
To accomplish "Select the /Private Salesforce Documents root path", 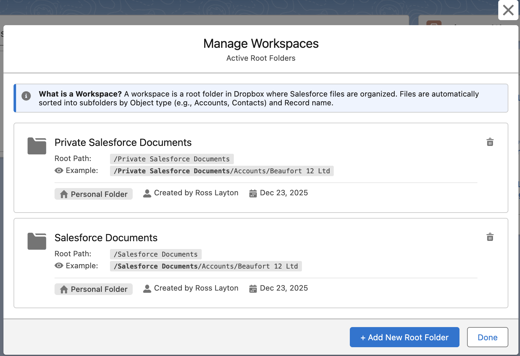I will click(172, 159).
